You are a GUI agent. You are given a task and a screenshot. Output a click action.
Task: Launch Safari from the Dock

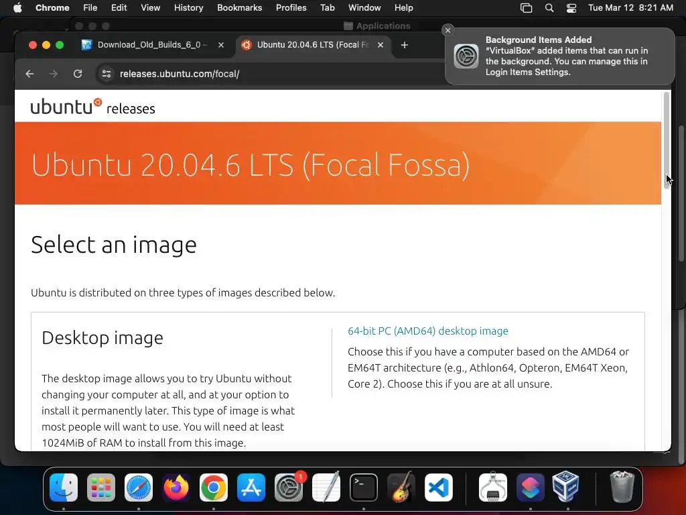click(139, 488)
